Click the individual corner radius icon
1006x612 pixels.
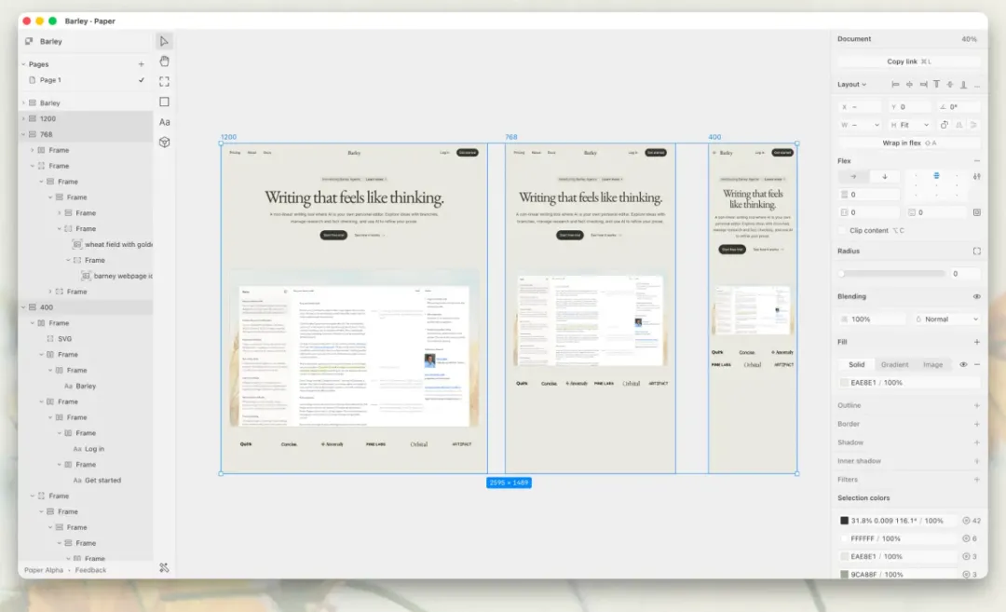tap(976, 252)
